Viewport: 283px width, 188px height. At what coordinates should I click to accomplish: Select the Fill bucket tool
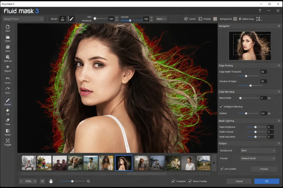tap(7, 110)
